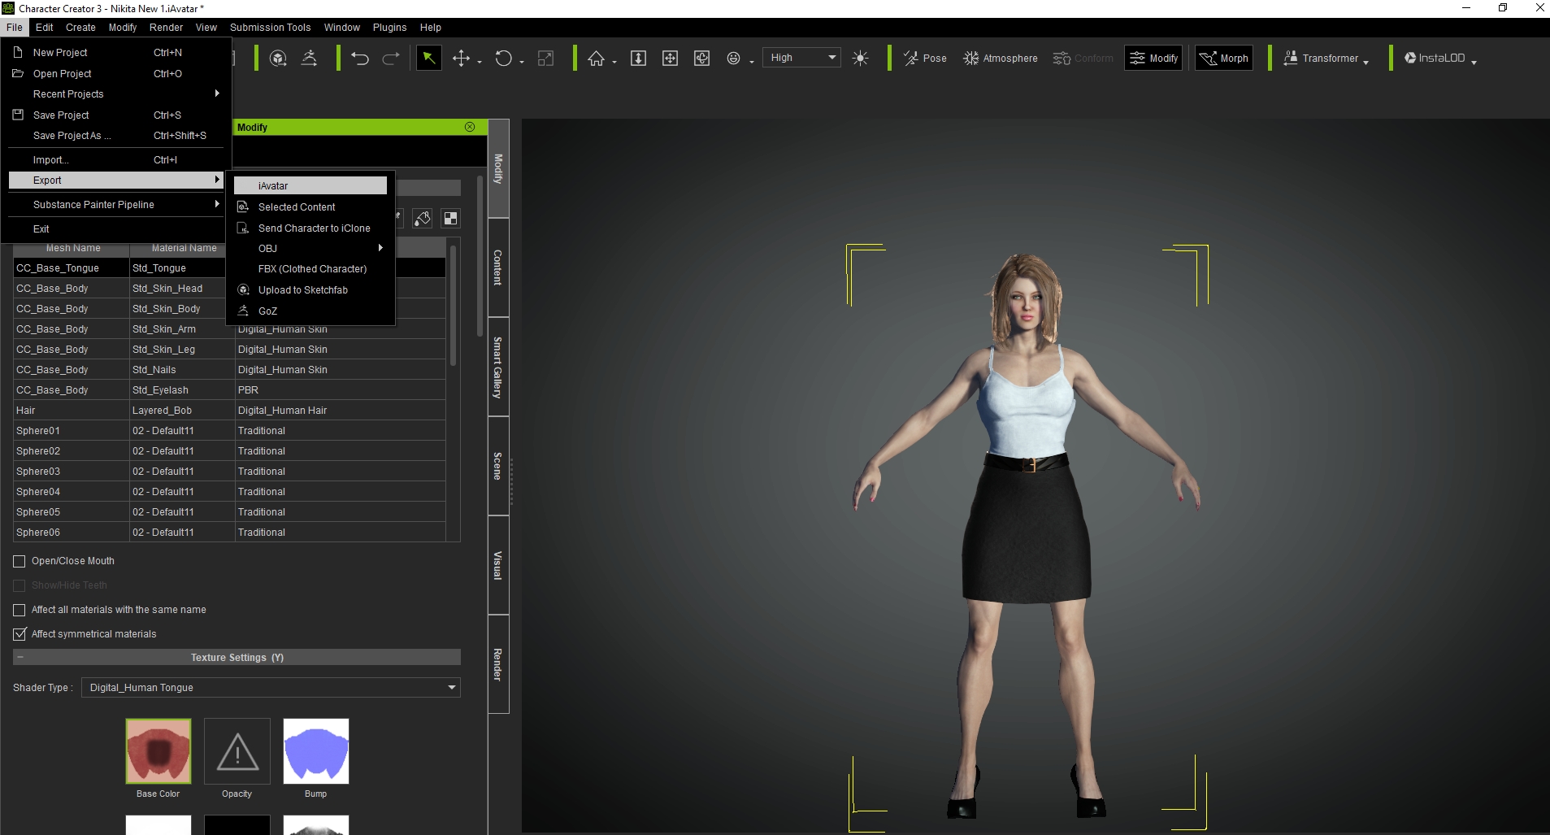Switch to the Smart Gallery side tab
Image resolution: width=1550 pixels, height=835 pixels.
(x=498, y=367)
